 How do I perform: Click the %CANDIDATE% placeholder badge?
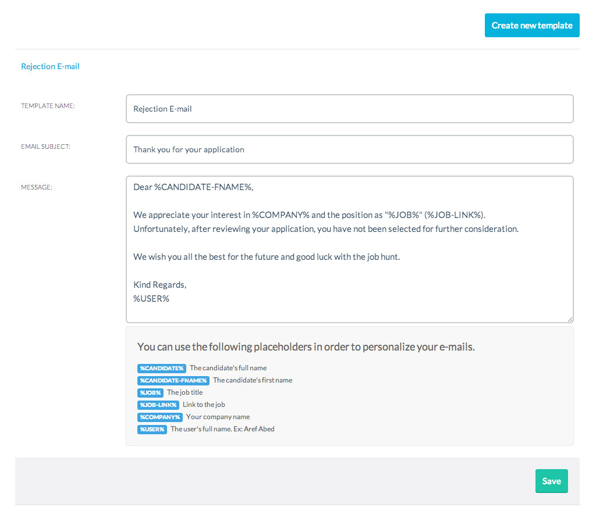[162, 368]
